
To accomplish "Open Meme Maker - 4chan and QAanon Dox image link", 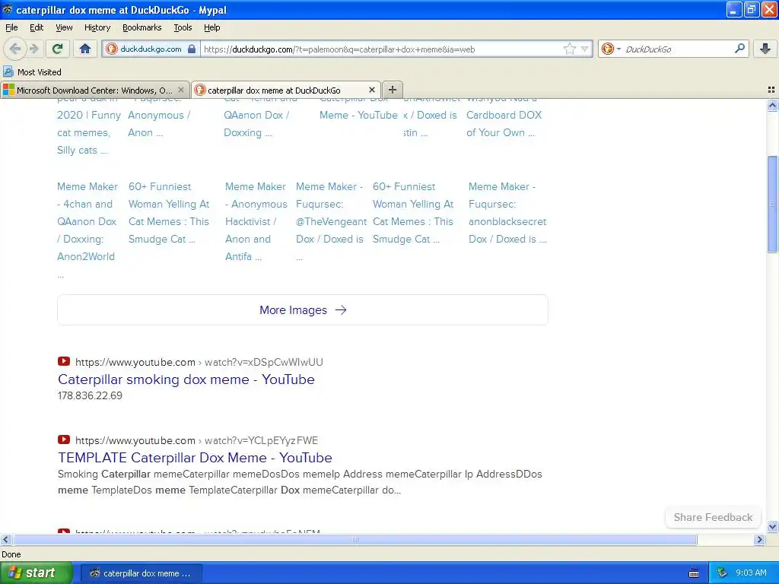I will click(x=87, y=230).
